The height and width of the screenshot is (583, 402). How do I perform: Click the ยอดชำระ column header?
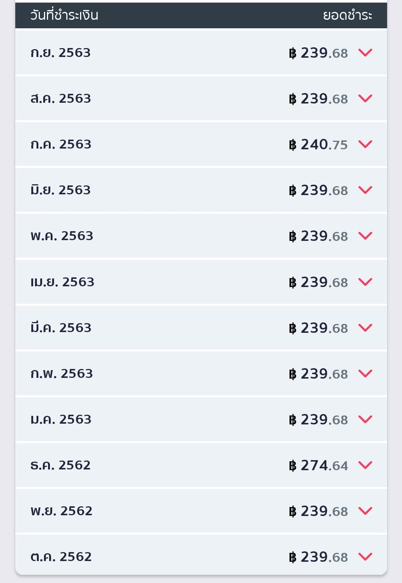click(x=347, y=15)
